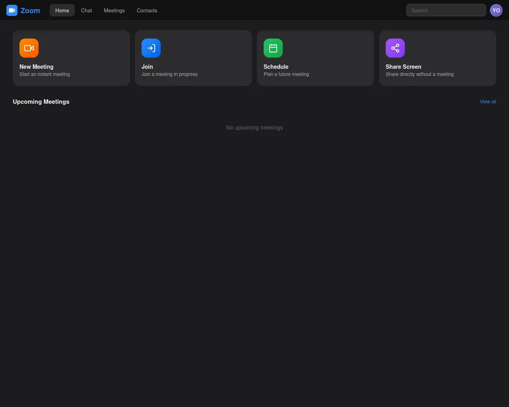Click the Search input field
Viewport: 509px width, 407px height.
tap(446, 10)
